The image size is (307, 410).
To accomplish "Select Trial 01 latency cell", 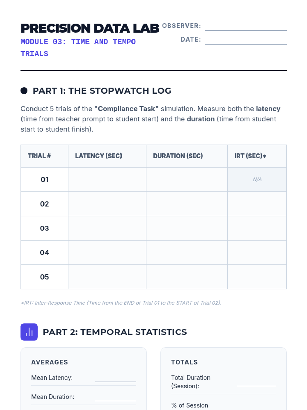I will (107, 179).
